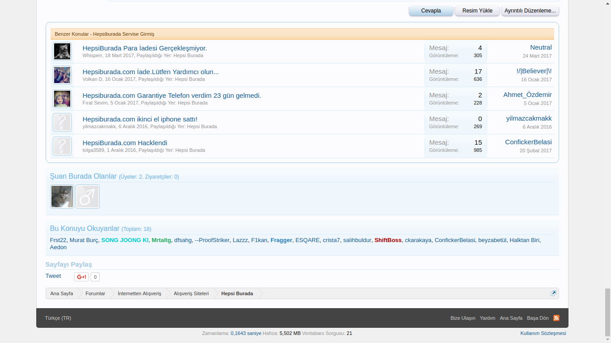Open Volkan D's avatar thumbnail

(x=62, y=75)
